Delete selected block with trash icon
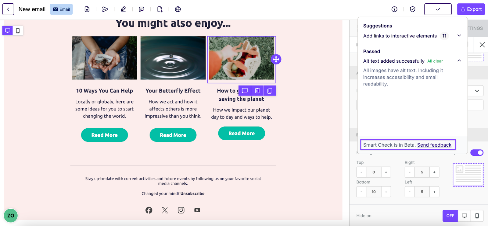Viewport: 488px width, 226px height. click(257, 91)
